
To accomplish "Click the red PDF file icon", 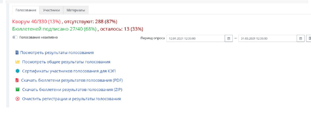I will click(x=17, y=80).
